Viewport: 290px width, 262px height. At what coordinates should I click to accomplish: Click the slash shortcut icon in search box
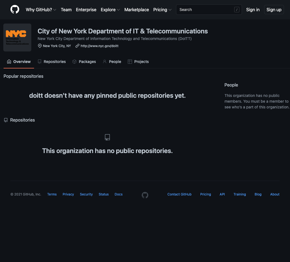(237, 10)
